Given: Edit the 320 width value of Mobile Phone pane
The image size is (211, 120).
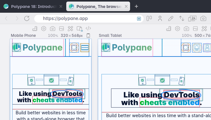Looking at the screenshot, I should 64,36.
